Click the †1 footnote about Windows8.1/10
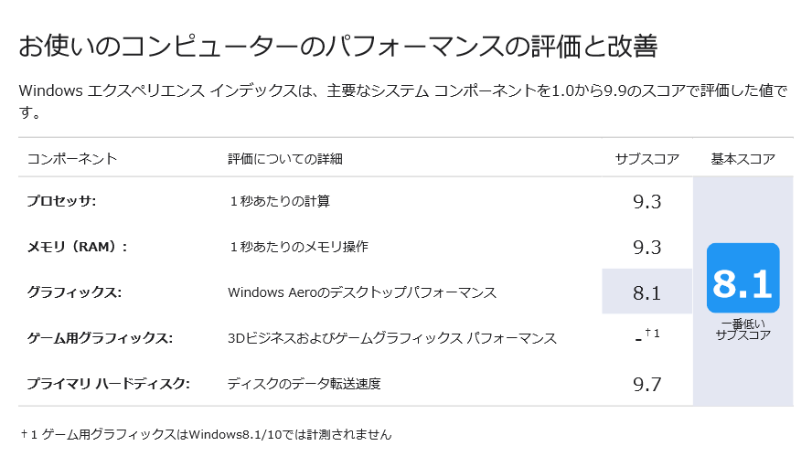 pyautogui.click(x=206, y=434)
